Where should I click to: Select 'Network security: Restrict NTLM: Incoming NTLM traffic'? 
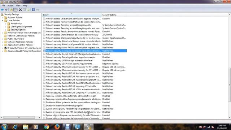click(x=71, y=86)
